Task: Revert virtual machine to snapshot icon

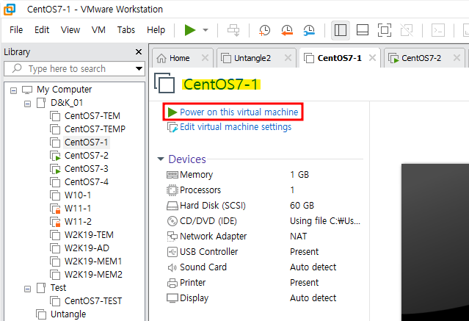Action: click(x=287, y=30)
